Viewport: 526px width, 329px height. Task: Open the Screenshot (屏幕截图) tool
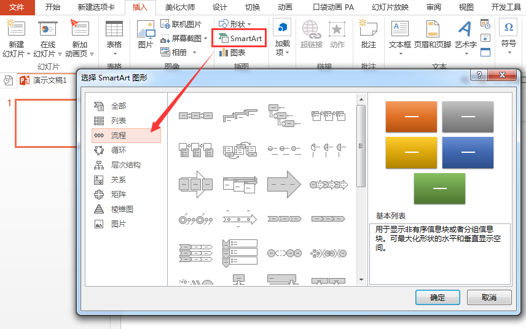(181, 39)
